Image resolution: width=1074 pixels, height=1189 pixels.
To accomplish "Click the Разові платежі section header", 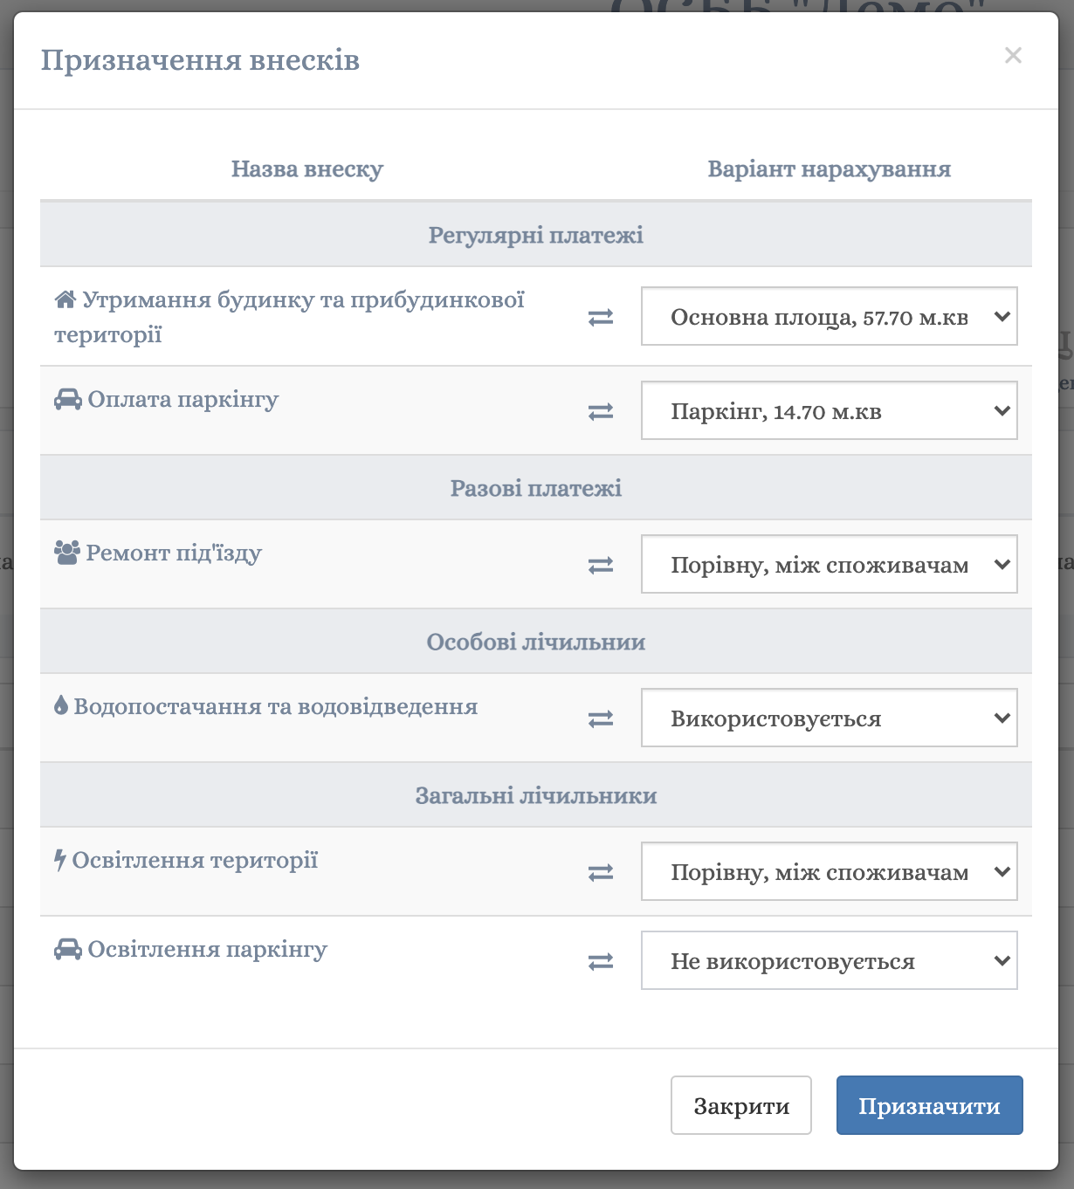I will tap(536, 488).
